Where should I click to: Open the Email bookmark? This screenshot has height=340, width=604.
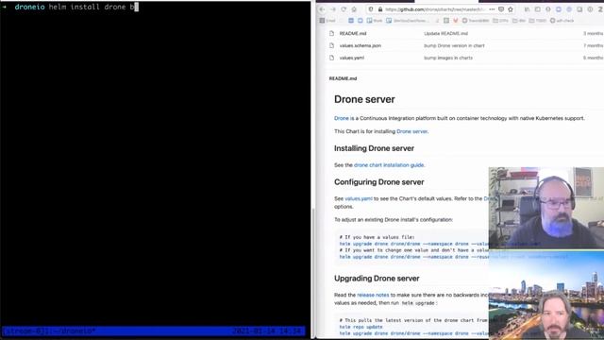327,21
